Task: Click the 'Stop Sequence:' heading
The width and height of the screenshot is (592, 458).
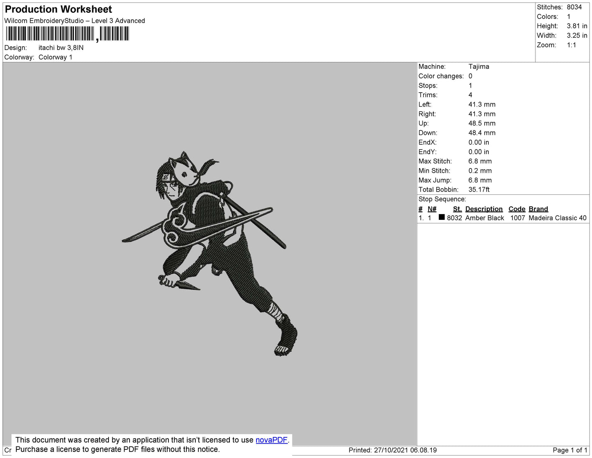Action: pos(442,199)
